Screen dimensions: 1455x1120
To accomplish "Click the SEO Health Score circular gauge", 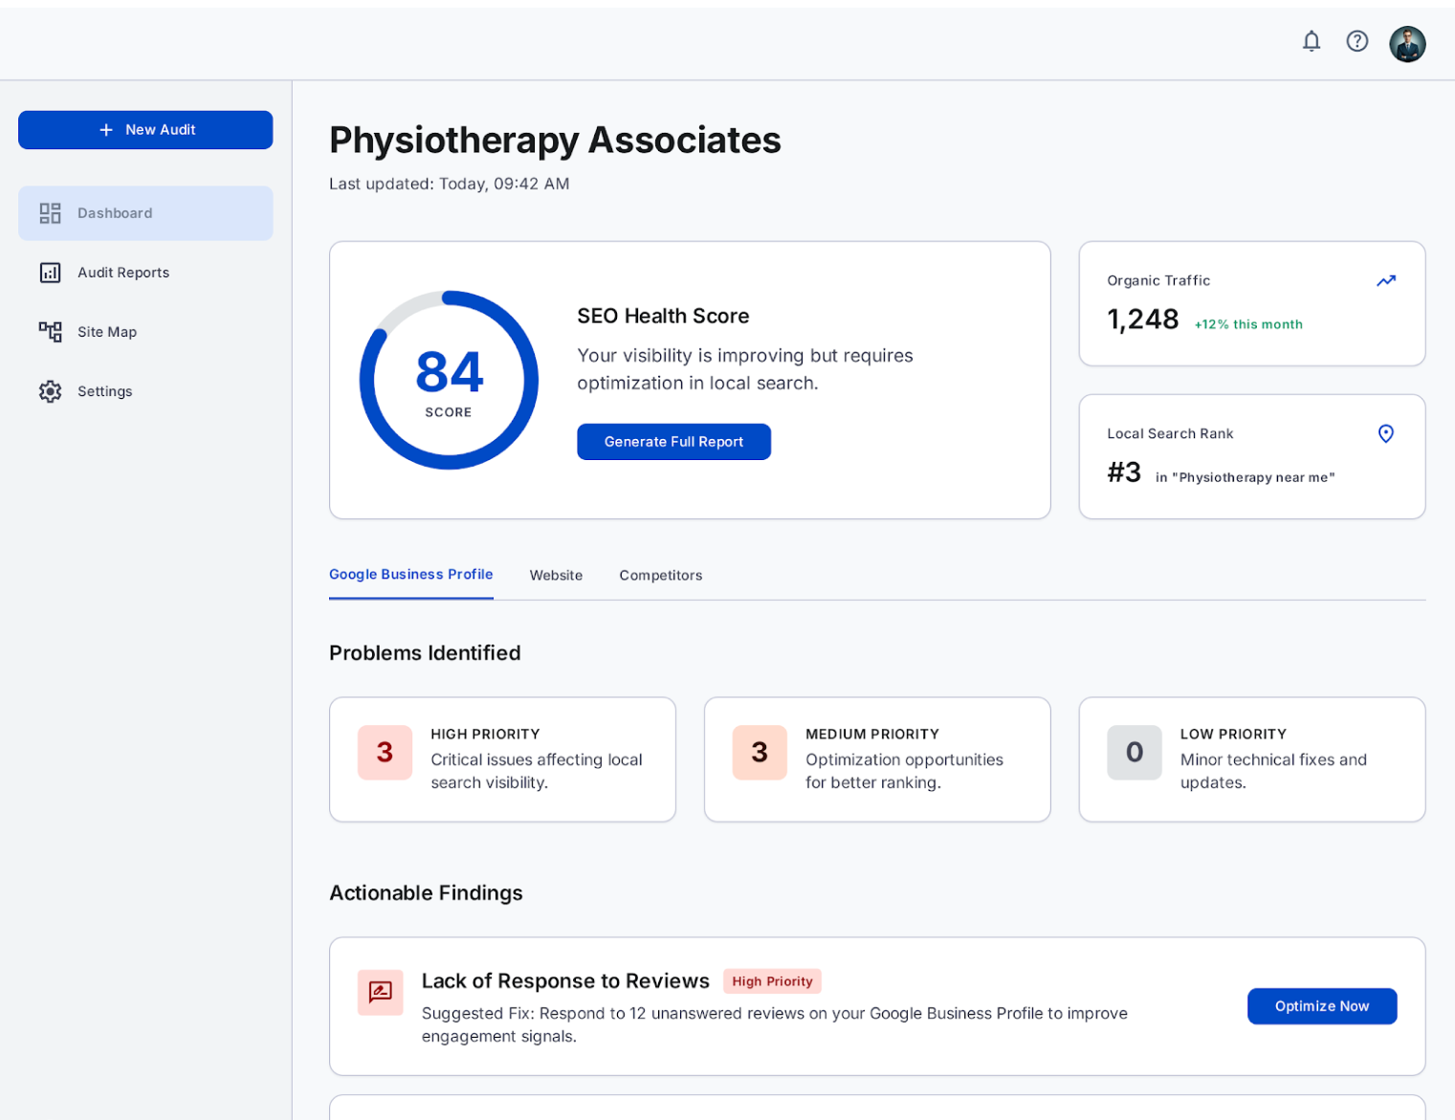I will (449, 381).
